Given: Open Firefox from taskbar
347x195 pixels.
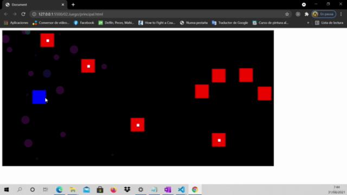Looking at the screenshot, I should tap(113, 190).
